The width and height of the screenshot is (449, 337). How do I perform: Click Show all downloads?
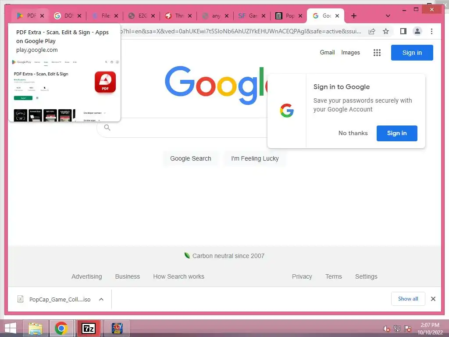pos(408,299)
